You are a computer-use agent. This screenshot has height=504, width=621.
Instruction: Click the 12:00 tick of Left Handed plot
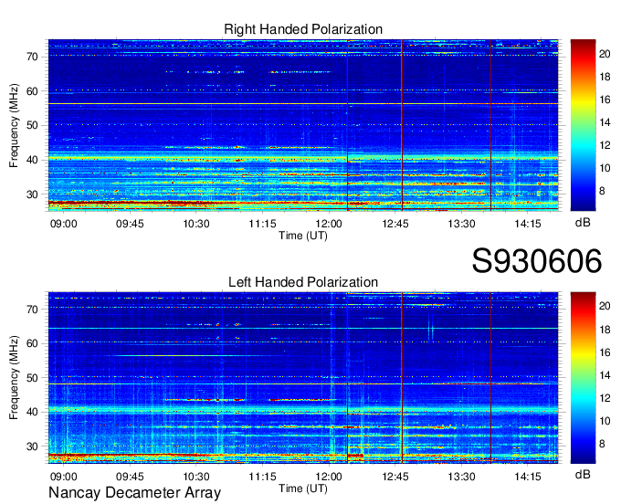click(x=329, y=477)
